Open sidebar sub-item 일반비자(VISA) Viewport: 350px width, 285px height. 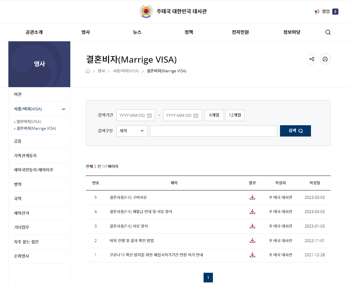coord(29,122)
